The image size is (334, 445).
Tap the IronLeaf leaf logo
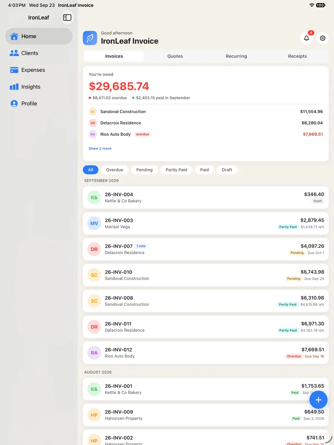(x=90, y=38)
